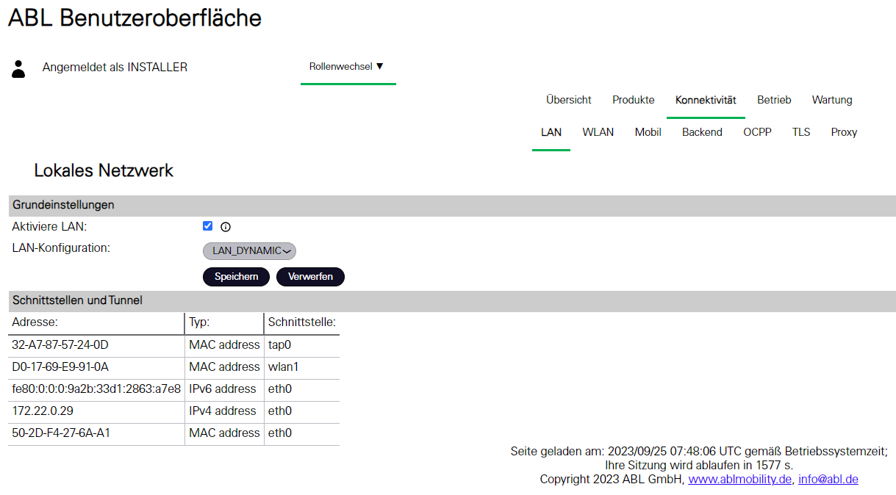The height and width of the screenshot is (495, 896).
Task: Open the Proxy sub-tab
Action: pos(845,132)
